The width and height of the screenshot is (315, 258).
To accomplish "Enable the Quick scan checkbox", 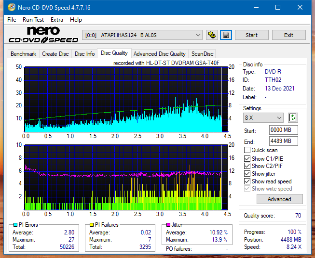I will [x=247, y=150].
